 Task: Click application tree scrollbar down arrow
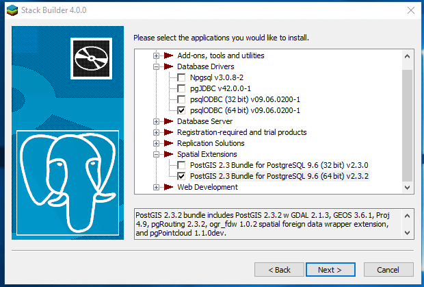click(x=407, y=187)
